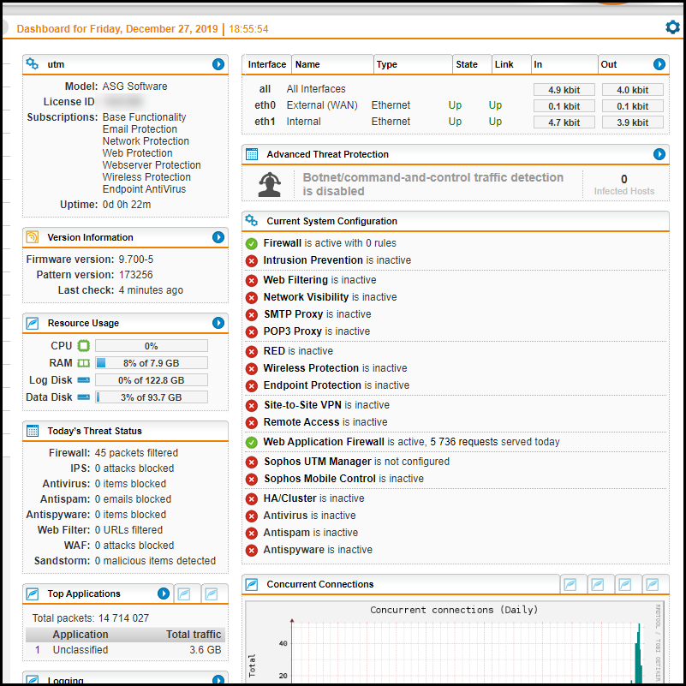Click the "4.0 kbit" Out value
The width and height of the screenshot is (686, 686).
[x=633, y=90]
